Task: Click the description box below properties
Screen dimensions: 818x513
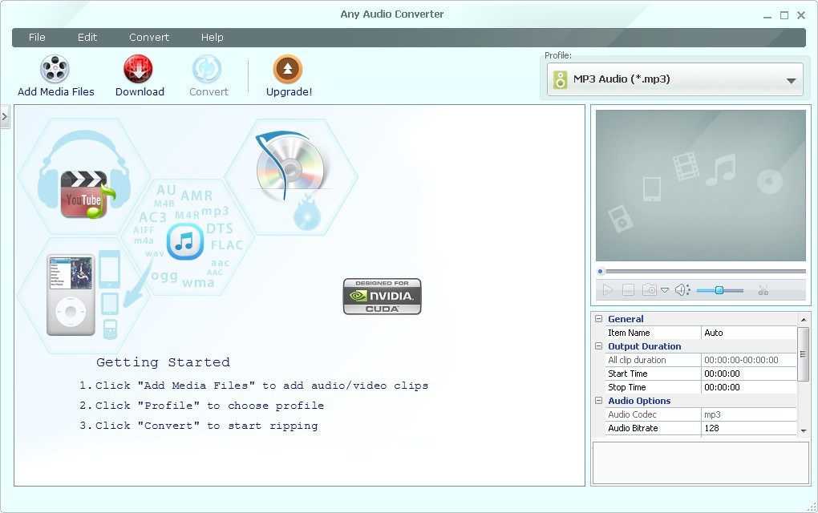Action: click(701, 463)
